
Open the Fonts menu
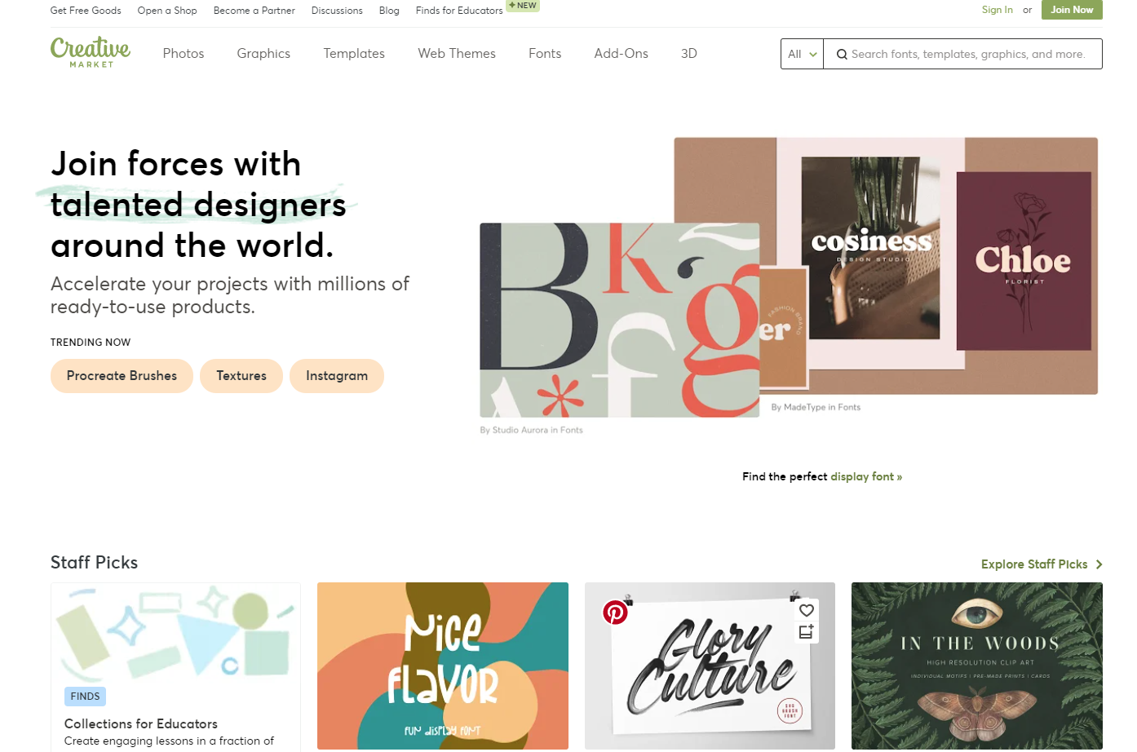[x=545, y=53]
